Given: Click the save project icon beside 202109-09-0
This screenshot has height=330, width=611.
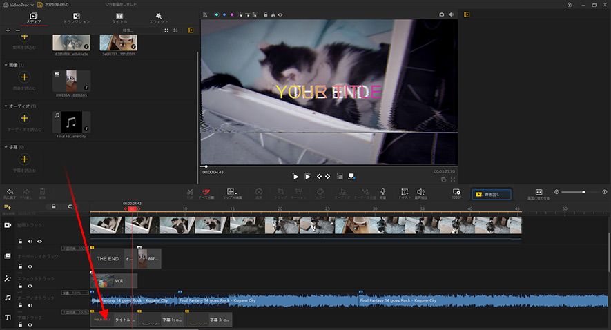Looking at the screenshot, I should (40, 5).
